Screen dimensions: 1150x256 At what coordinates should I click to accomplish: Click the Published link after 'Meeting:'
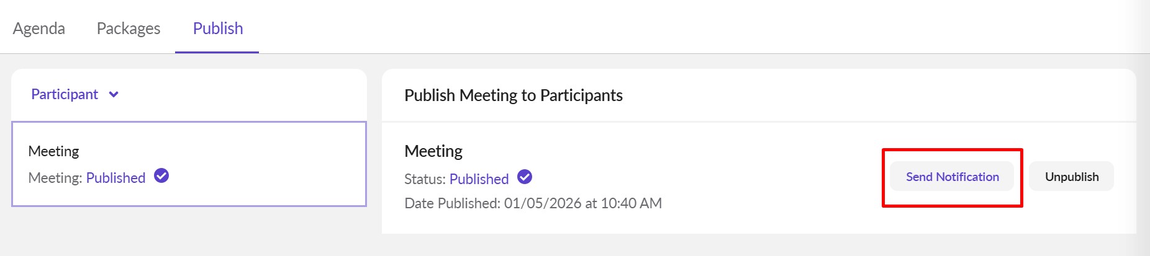(115, 178)
